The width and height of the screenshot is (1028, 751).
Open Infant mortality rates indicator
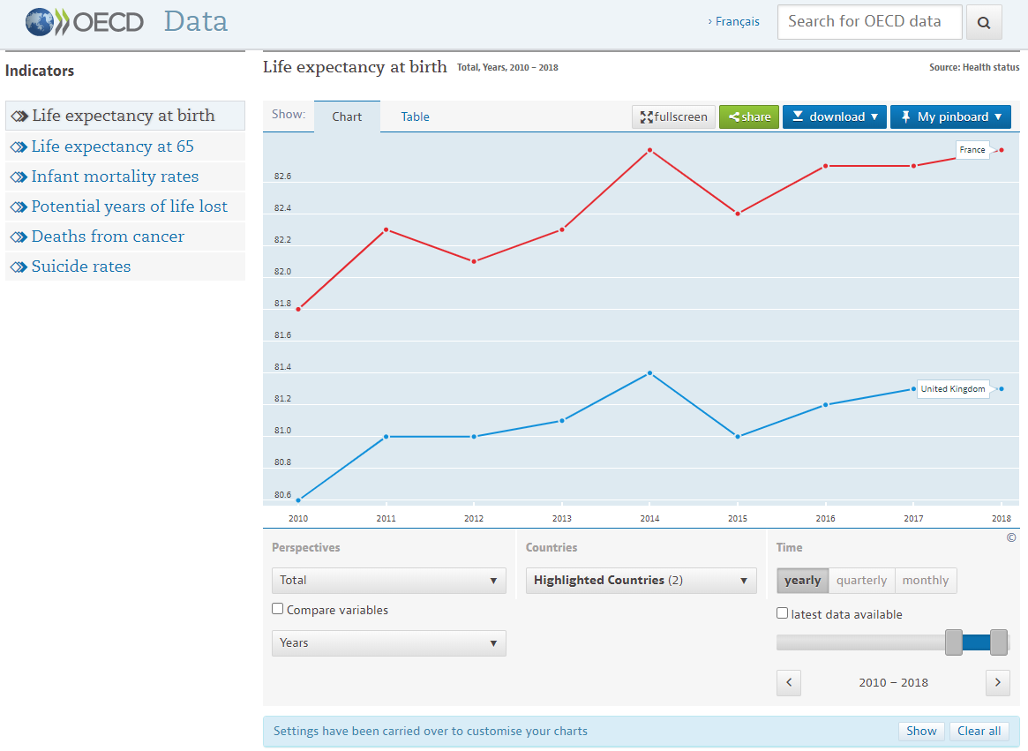[125, 176]
